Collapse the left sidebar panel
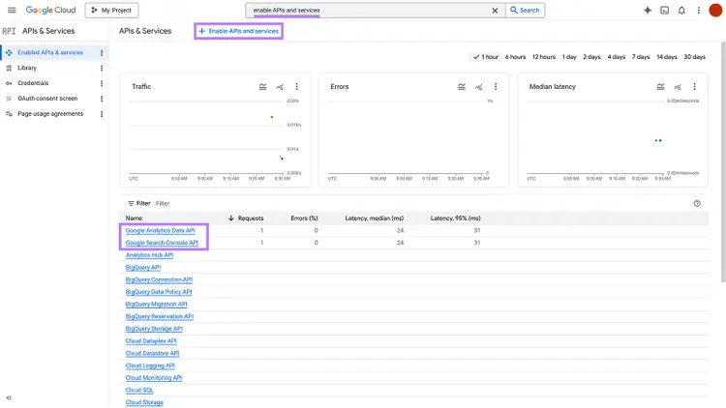Image resolution: width=726 pixels, height=408 pixels. tap(9, 397)
